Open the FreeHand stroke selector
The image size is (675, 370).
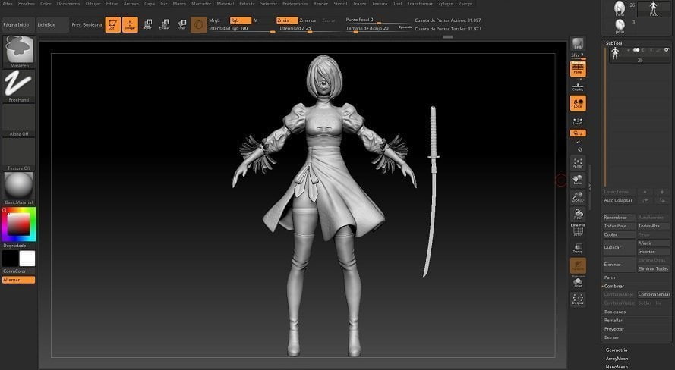[x=19, y=86]
